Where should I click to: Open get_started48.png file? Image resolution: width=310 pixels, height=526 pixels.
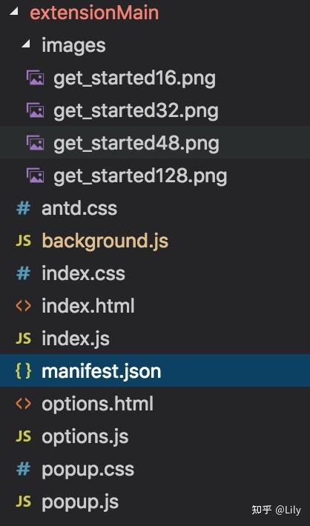155,143
